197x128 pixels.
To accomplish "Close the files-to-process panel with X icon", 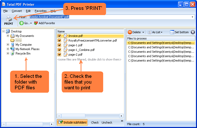I will pyautogui.click(x=193, y=32).
